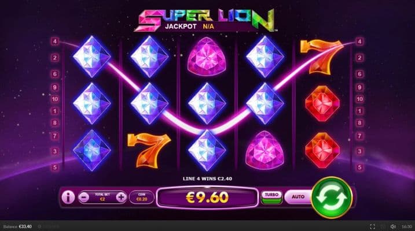Viewport: 415px width, 231px height.
Task: Click the Super Lion Jackpot banner
Action: (206, 21)
